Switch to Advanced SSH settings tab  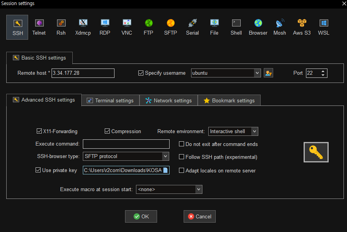tap(44, 100)
